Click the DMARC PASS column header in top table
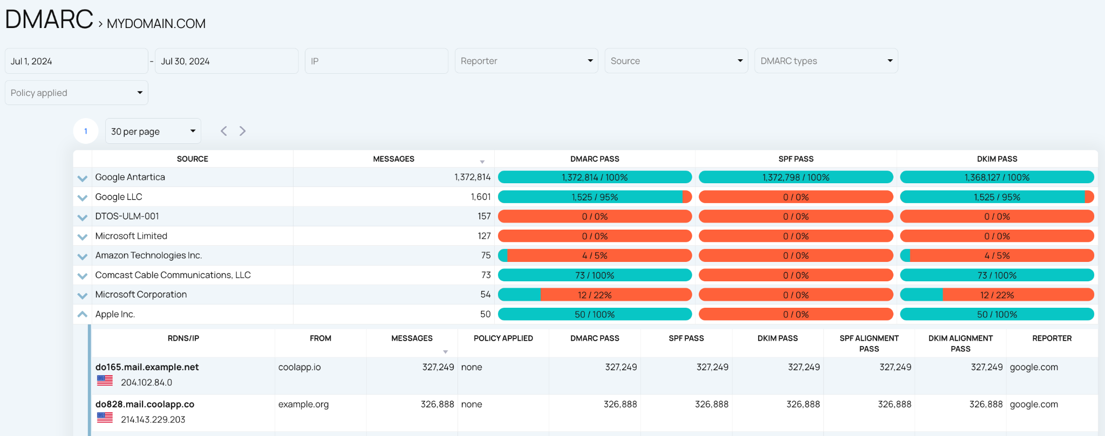 (595, 159)
